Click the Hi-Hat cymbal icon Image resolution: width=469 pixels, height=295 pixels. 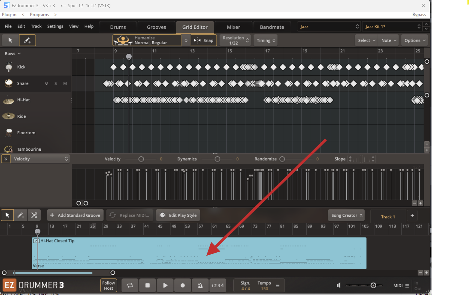click(8, 101)
